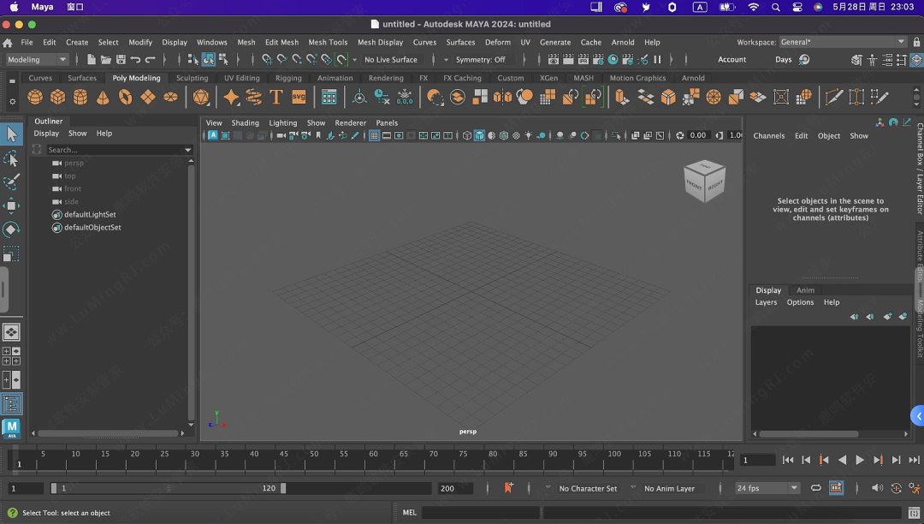924x524 pixels.
Task: Click the polygon cone shelf icon
Action: point(103,98)
